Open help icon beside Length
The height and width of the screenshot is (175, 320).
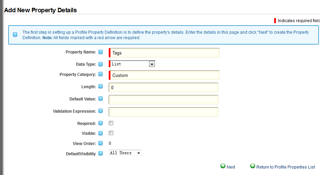pyautogui.click(x=101, y=86)
